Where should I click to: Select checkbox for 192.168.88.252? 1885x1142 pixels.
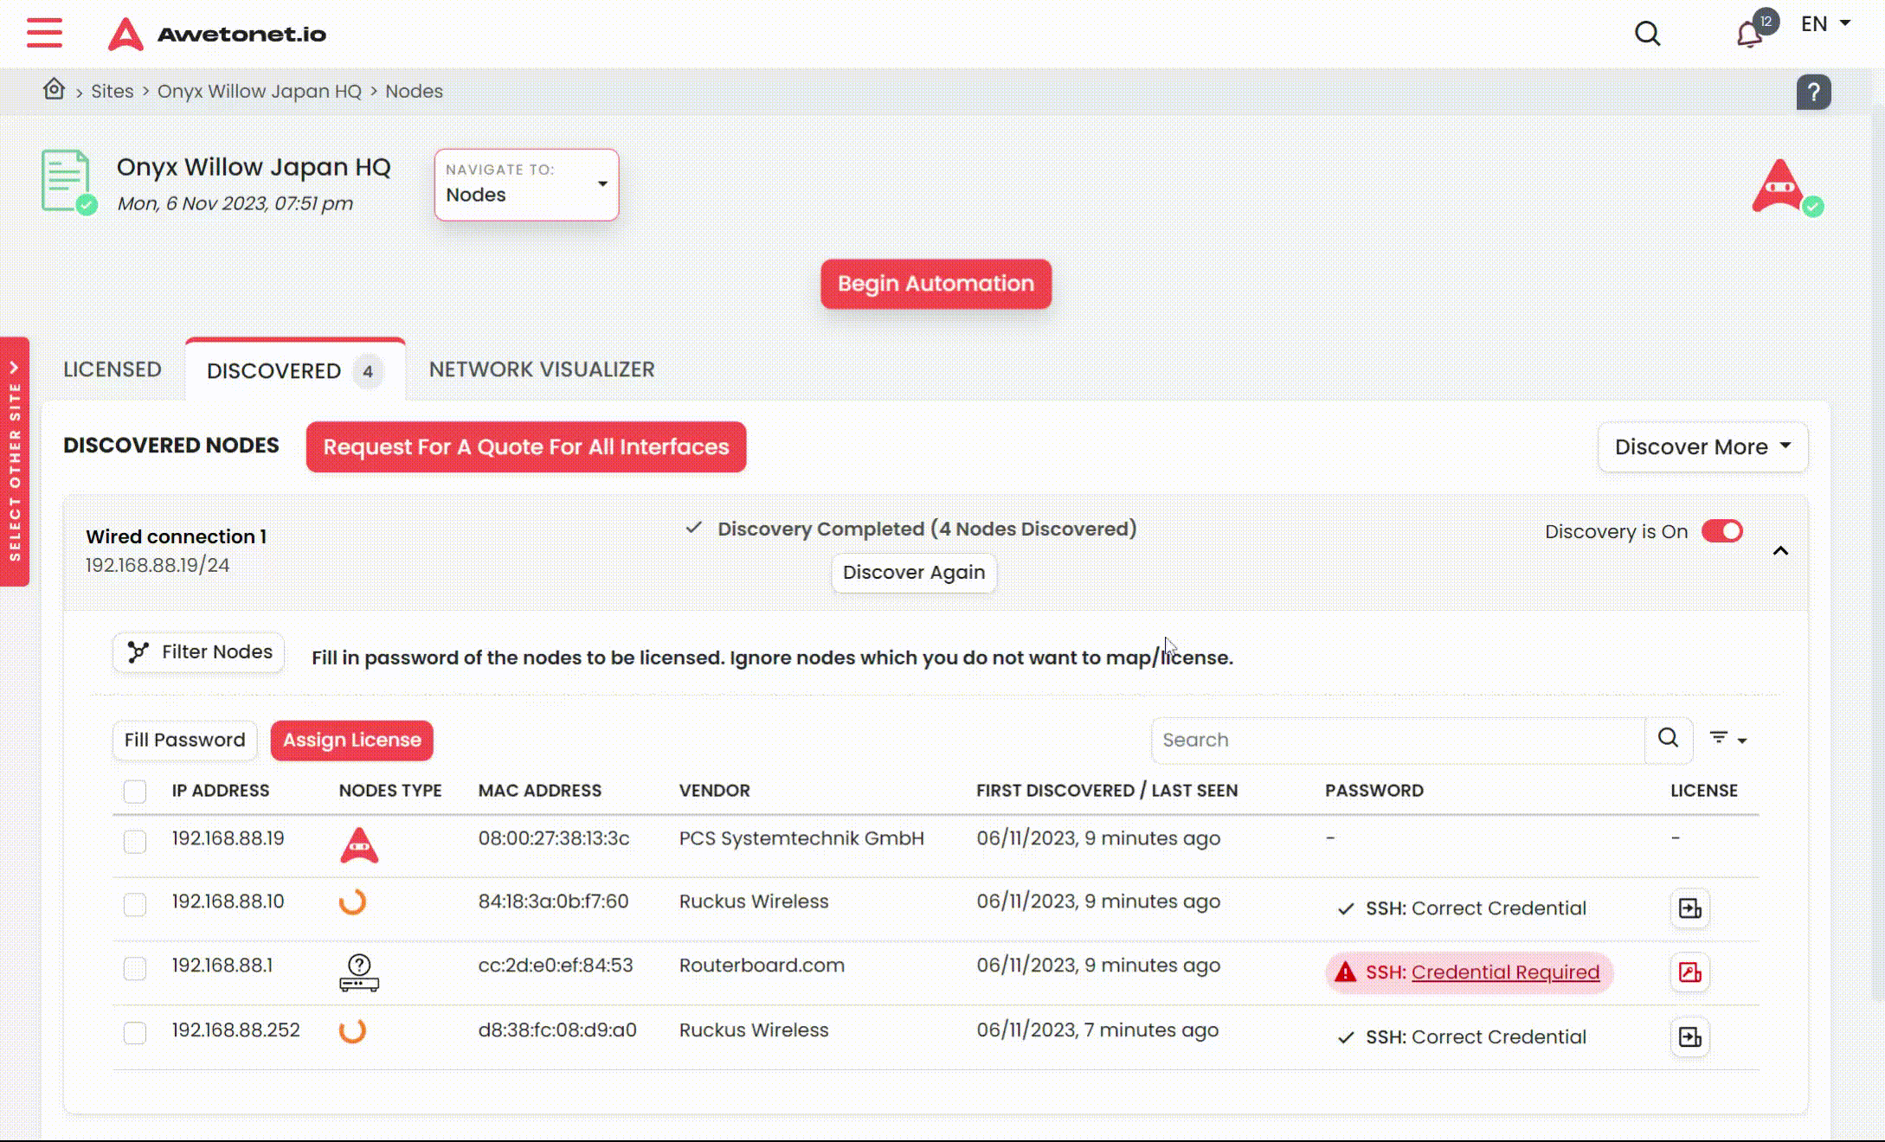click(135, 1032)
